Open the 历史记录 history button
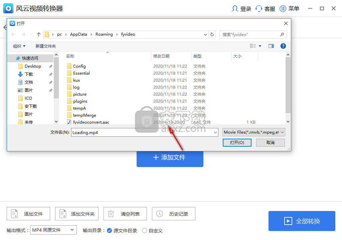The image size is (342, 240). (174, 214)
